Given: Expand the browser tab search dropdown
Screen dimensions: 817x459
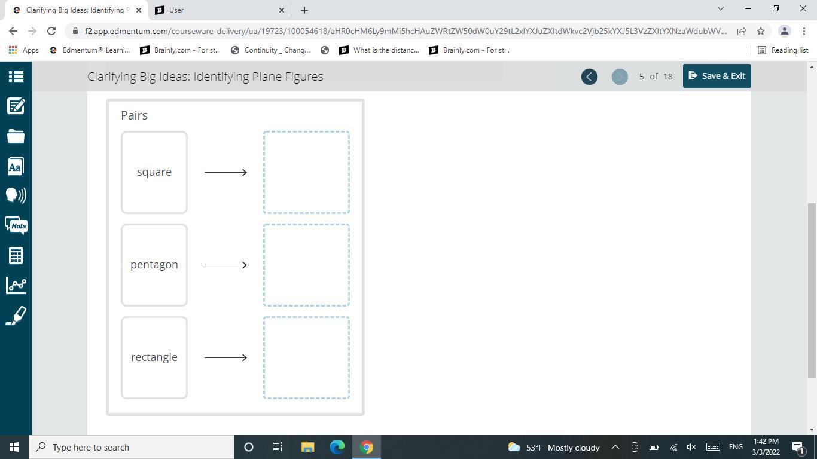Looking at the screenshot, I should pyautogui.click(x=720, y=9).
